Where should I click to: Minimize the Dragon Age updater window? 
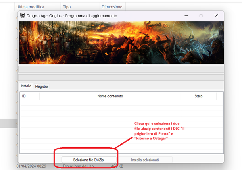click(186, 16)
